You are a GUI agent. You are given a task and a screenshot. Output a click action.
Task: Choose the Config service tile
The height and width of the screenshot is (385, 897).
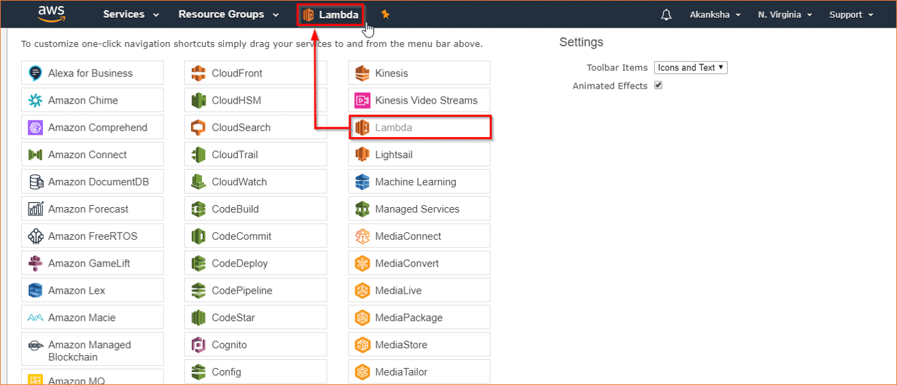[x=256, y=372]
